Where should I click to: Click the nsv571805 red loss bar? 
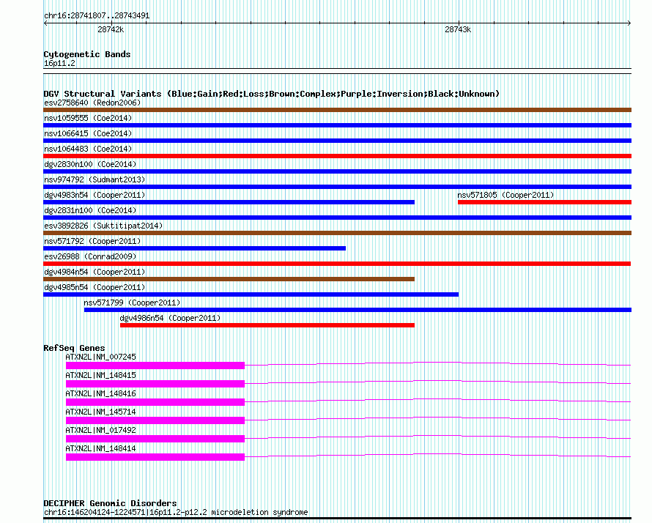[x=545, y=202]
